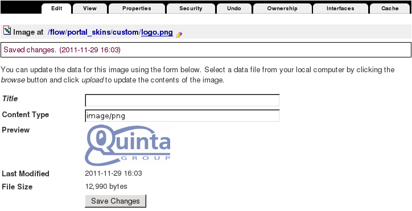
Task: Focus the Title input field
Action: (x=182, y=100)
